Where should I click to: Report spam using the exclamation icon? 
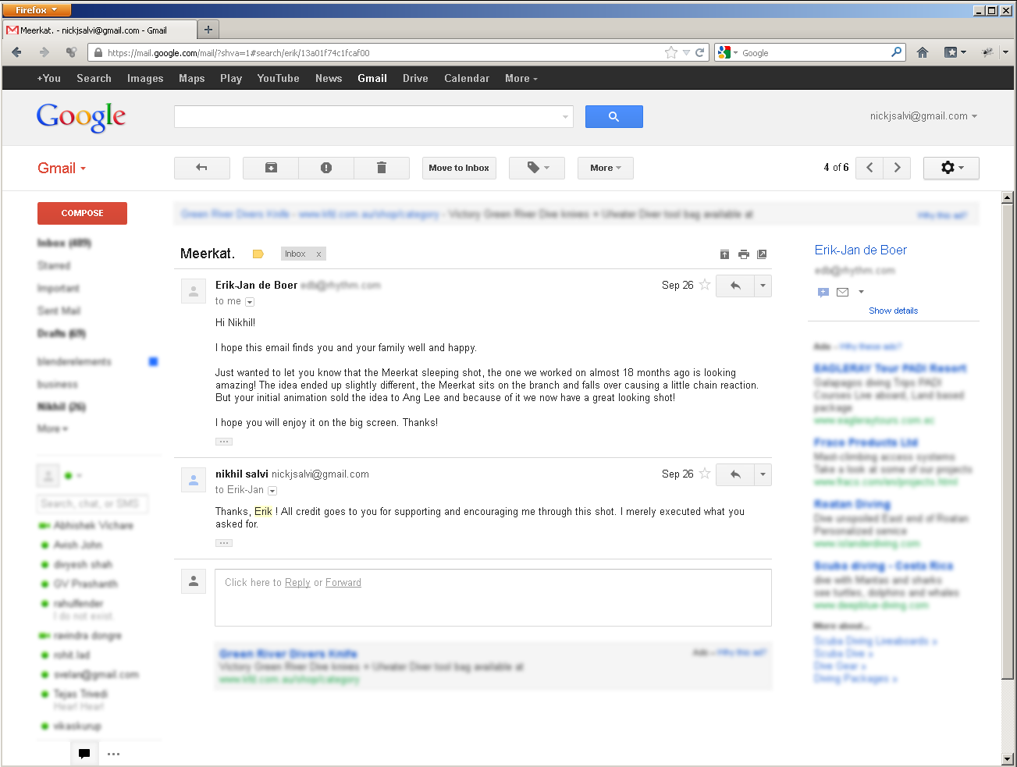(326, 168)
